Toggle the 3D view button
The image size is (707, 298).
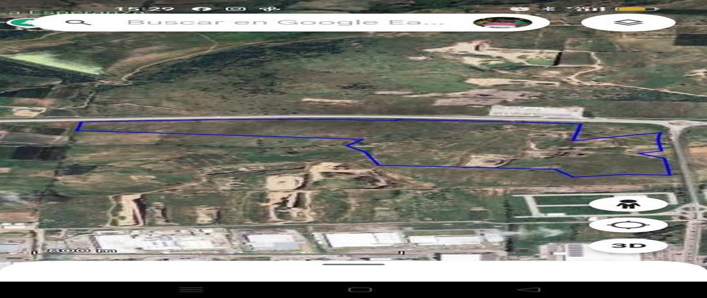point(628,245)
